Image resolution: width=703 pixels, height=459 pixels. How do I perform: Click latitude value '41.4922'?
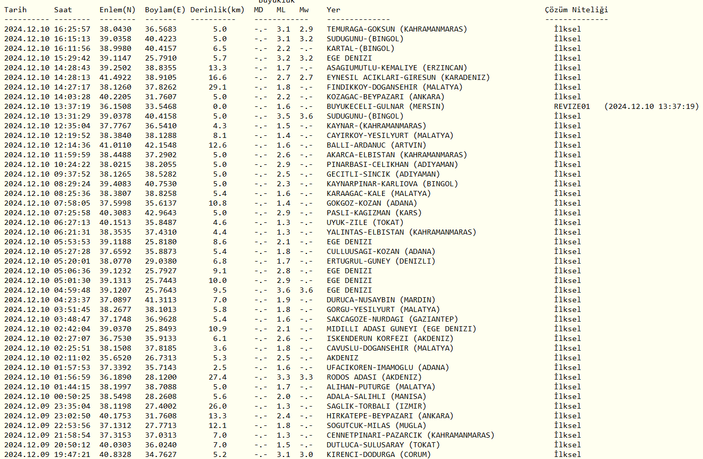click(115, 77)
